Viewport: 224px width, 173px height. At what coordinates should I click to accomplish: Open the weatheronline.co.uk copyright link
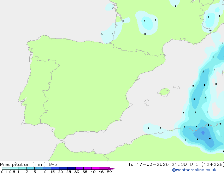click(194, 170)
